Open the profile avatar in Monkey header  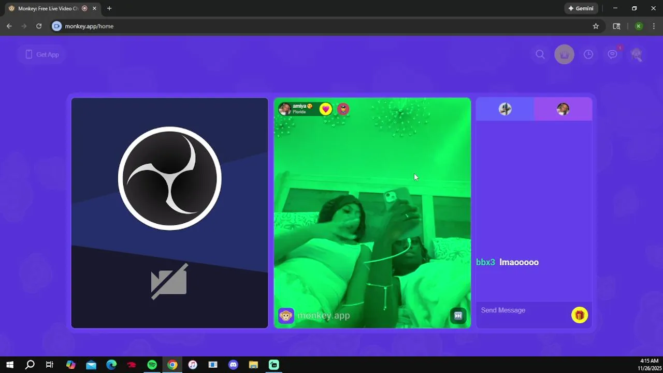point(637,54)
